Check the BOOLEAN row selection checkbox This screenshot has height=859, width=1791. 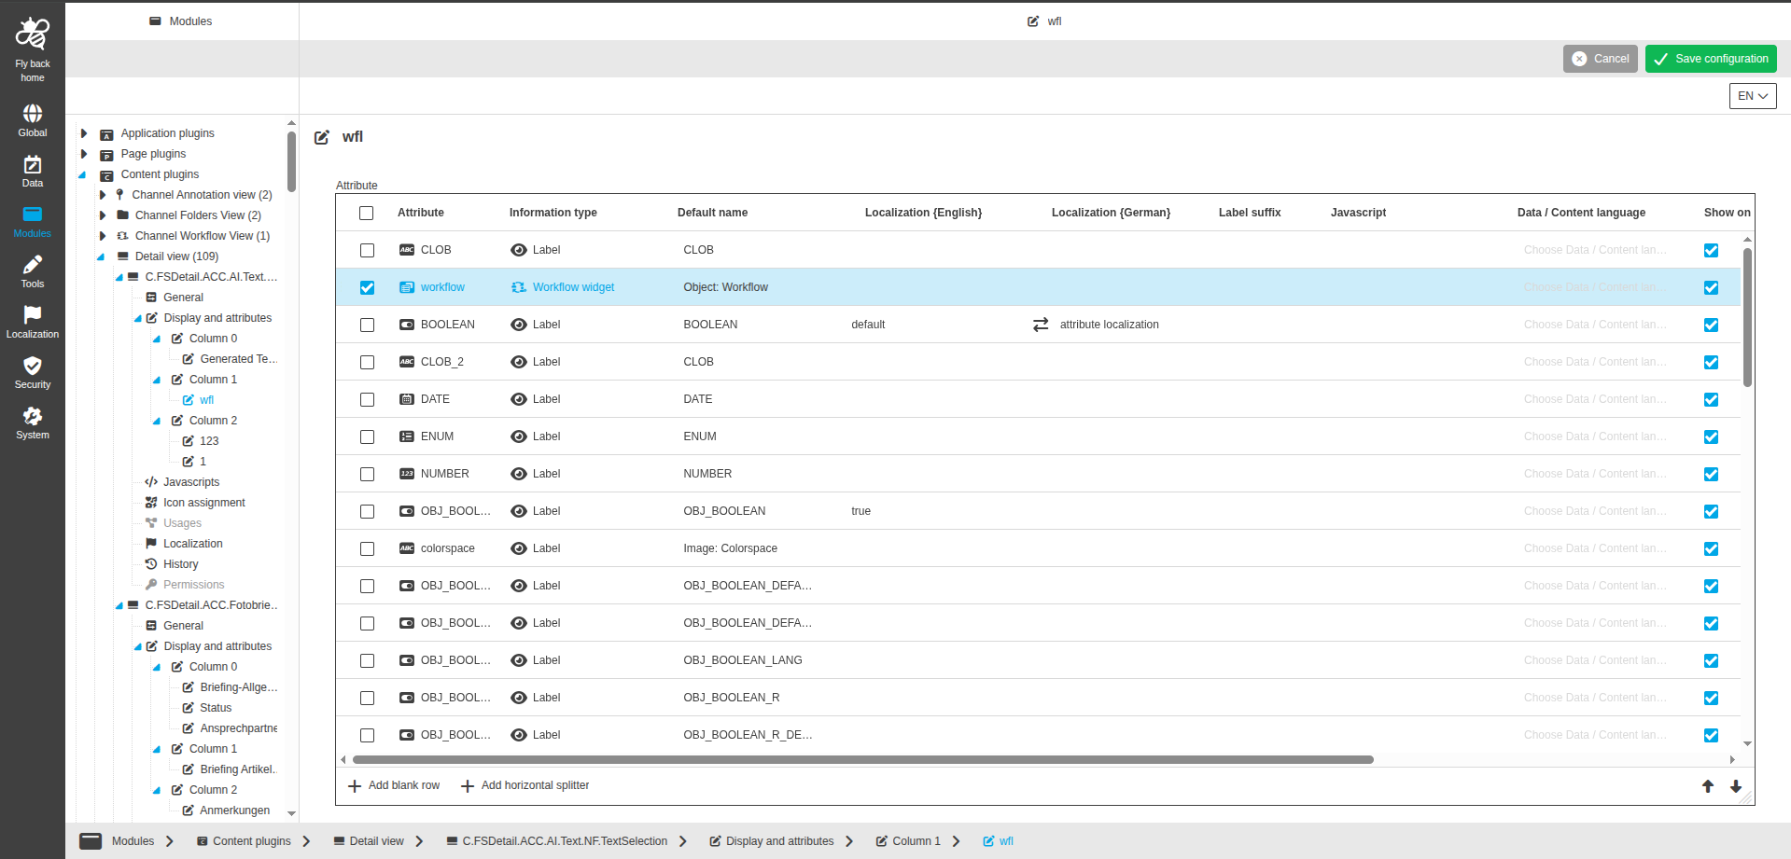click(x=367, y=325)
